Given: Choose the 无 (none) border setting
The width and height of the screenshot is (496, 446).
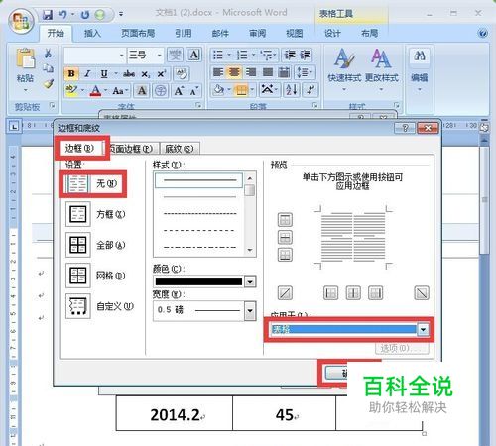Looking at the screenshot, I should point(93,184).
